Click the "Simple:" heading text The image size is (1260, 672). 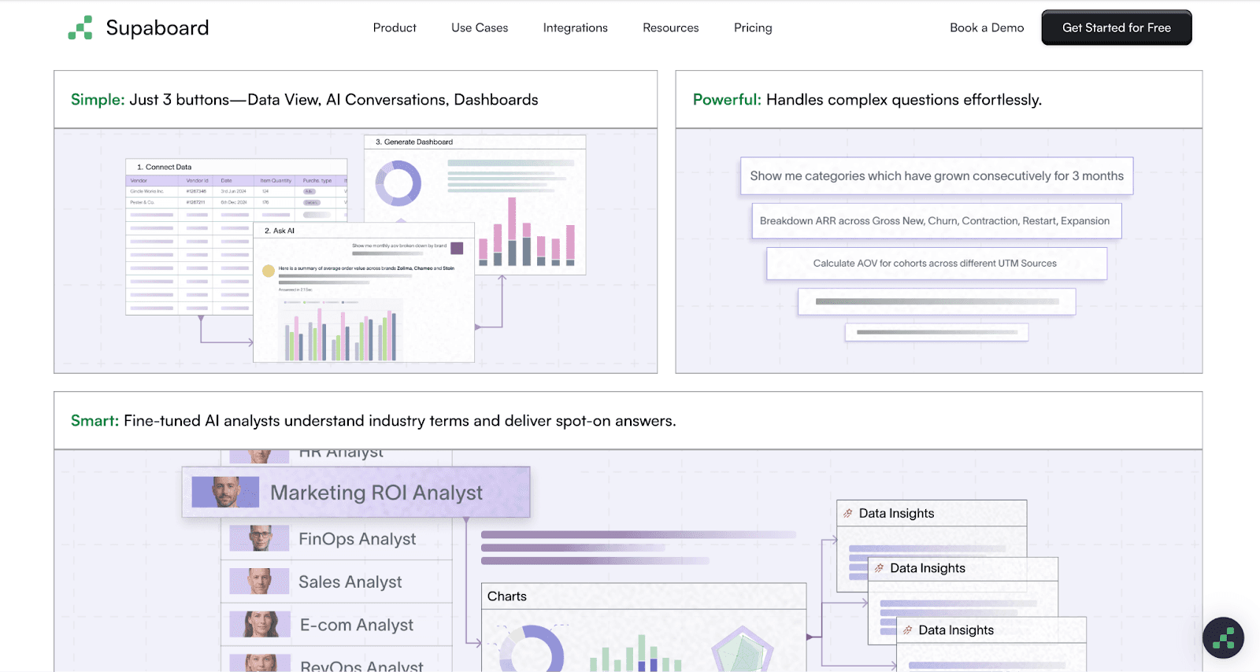pyautogui.click(x=98, y=100)
